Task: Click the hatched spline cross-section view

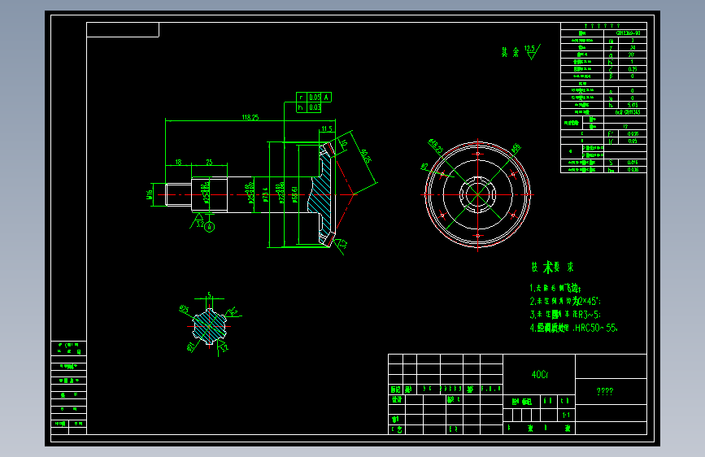Action: (x=210, y=327)
